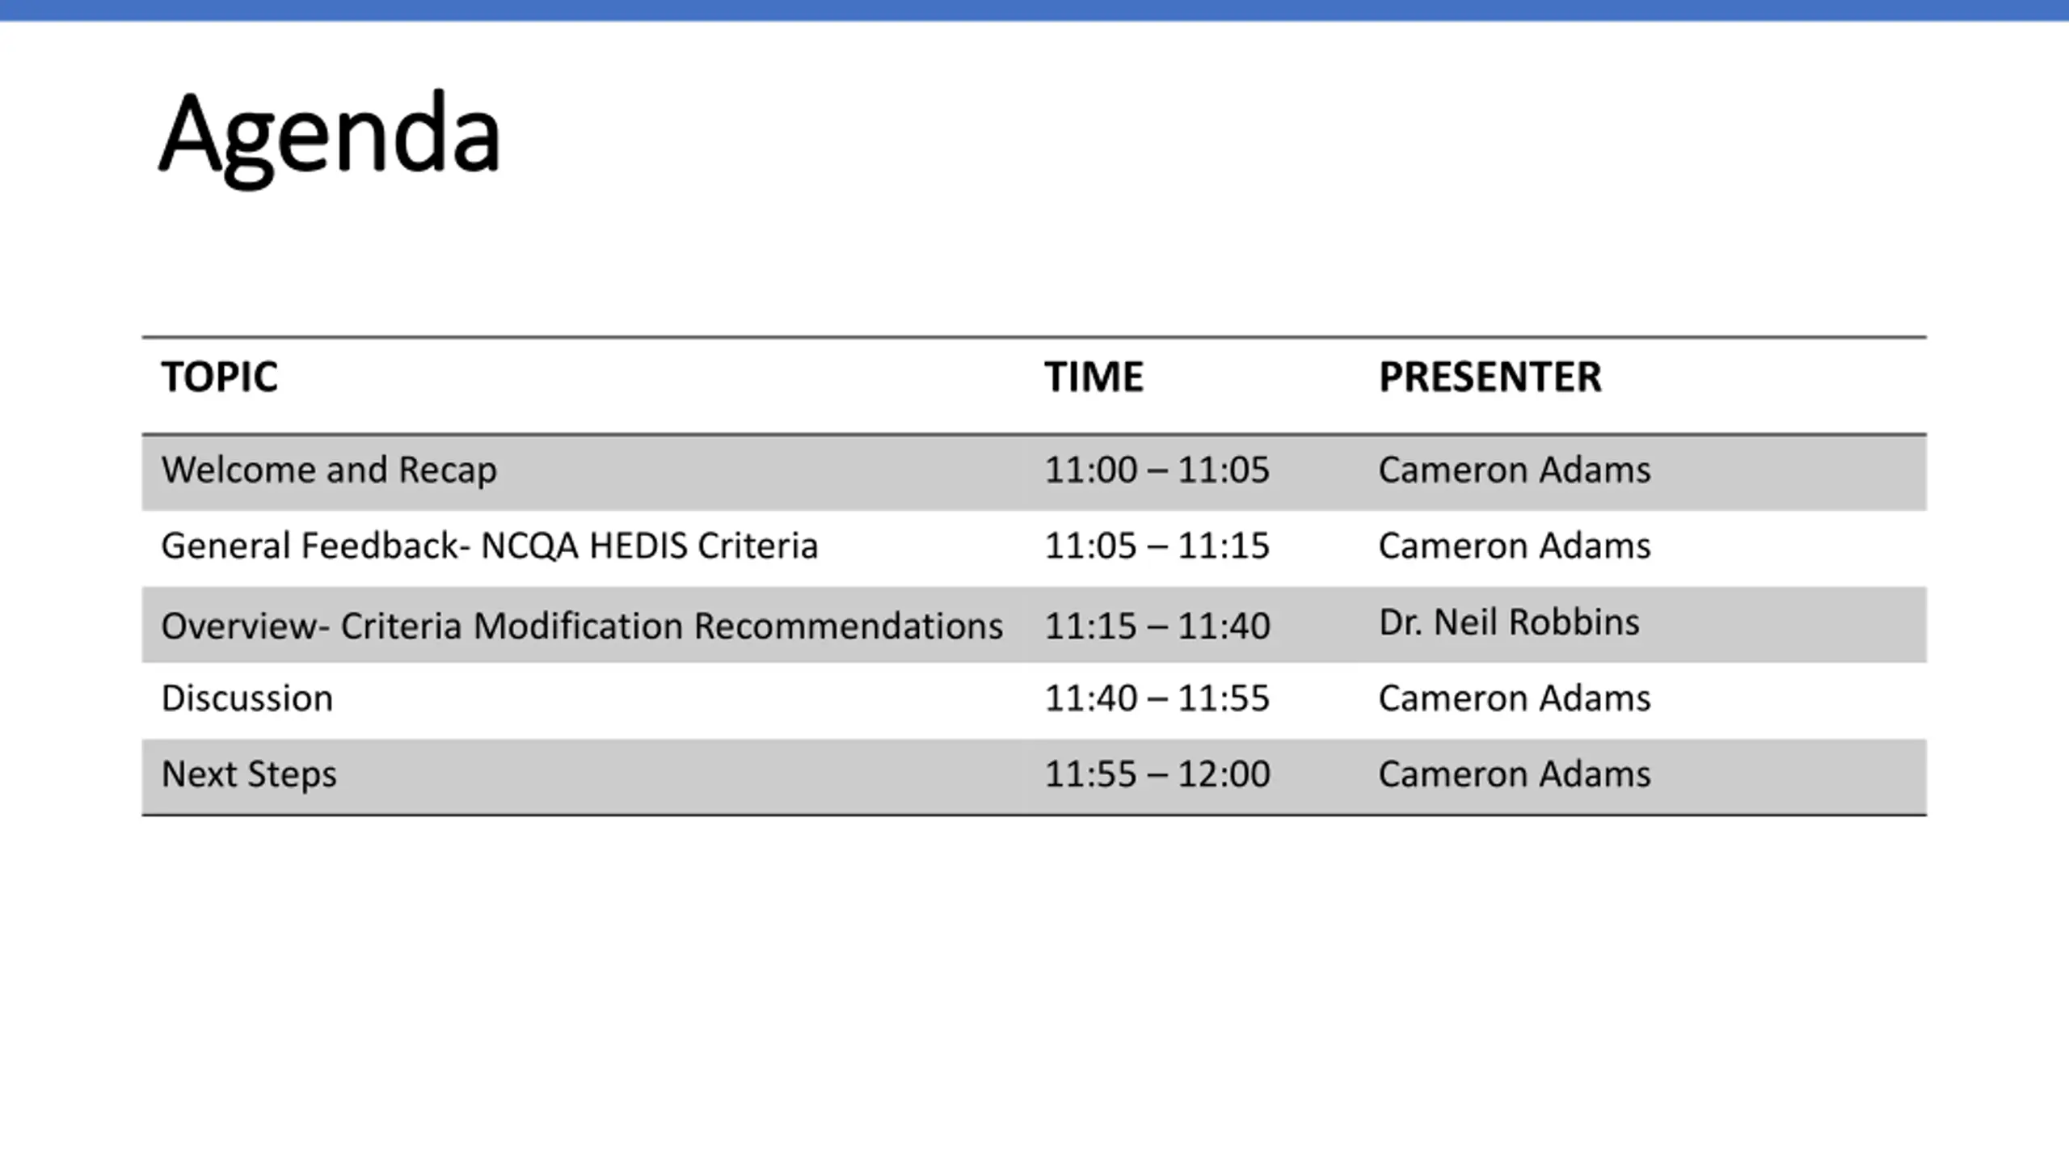Click the blue banner at slide top

(x=1034, y=11)
